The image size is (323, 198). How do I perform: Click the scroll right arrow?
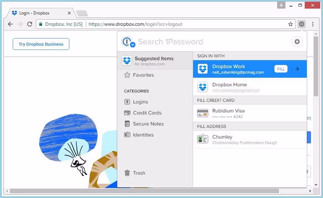click(310, 191)
